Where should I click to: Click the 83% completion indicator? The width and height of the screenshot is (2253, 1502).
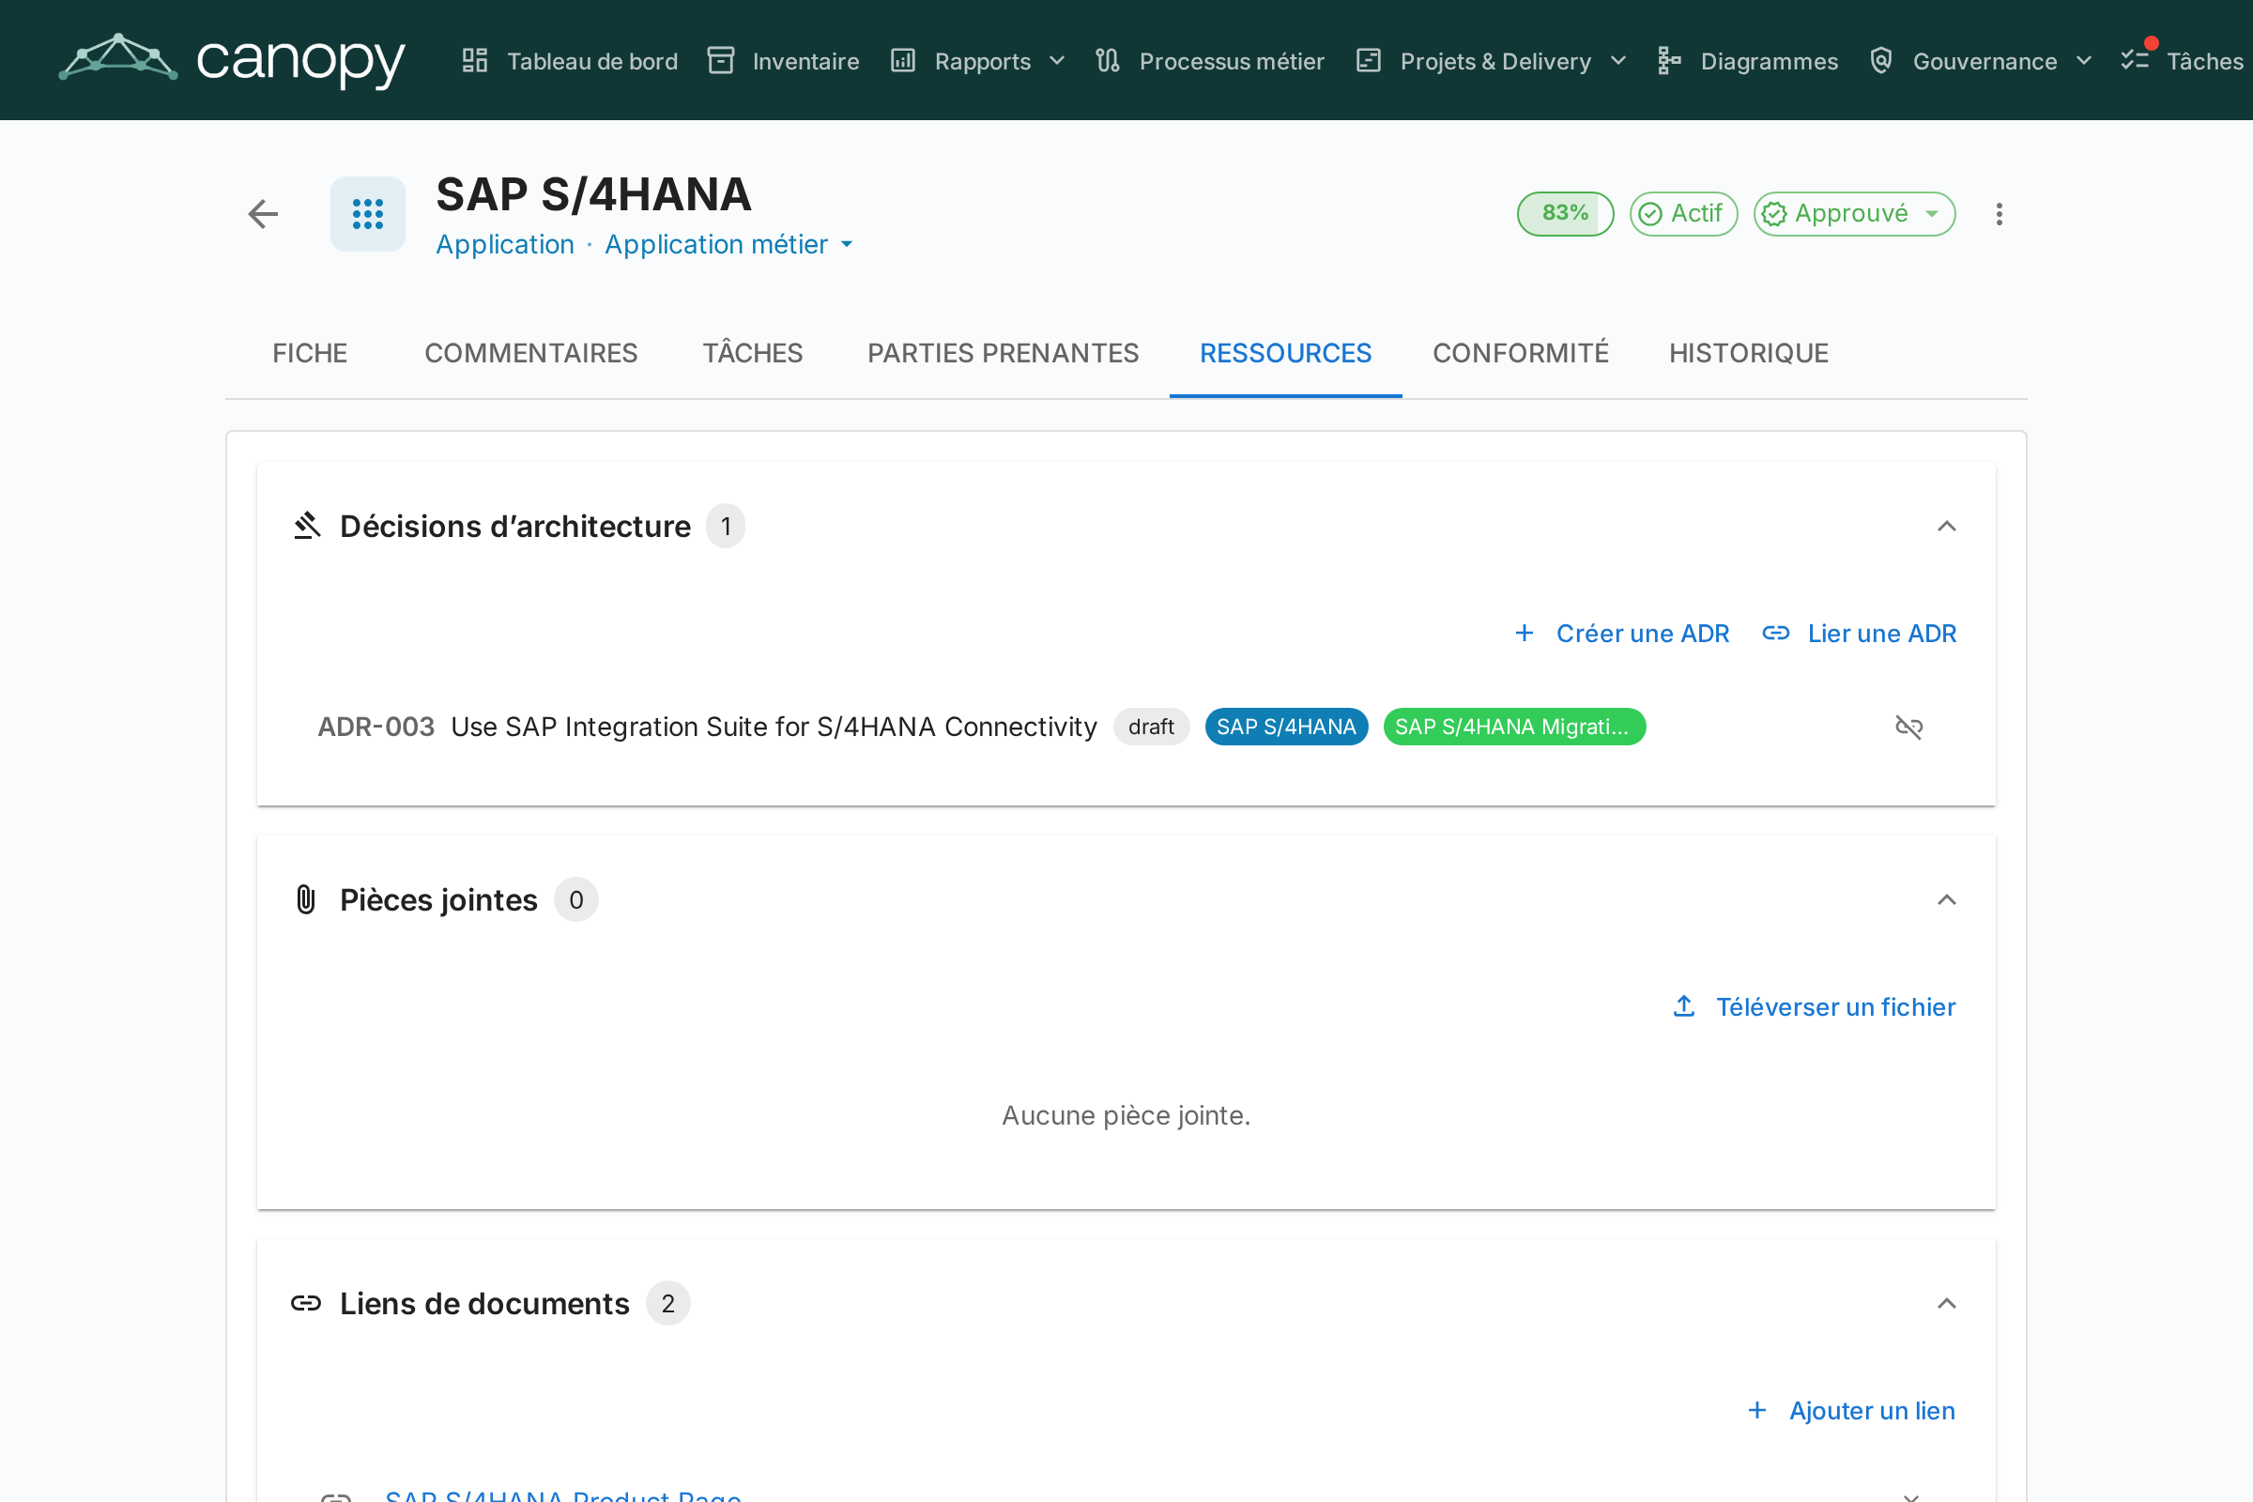click(1565, 214)
